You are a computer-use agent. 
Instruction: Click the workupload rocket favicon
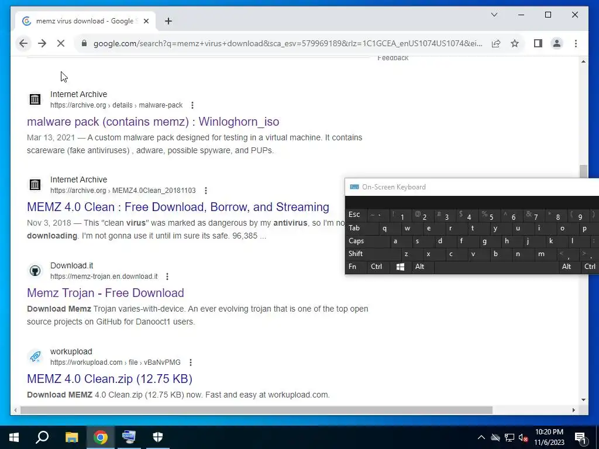(x=35, y=357)
